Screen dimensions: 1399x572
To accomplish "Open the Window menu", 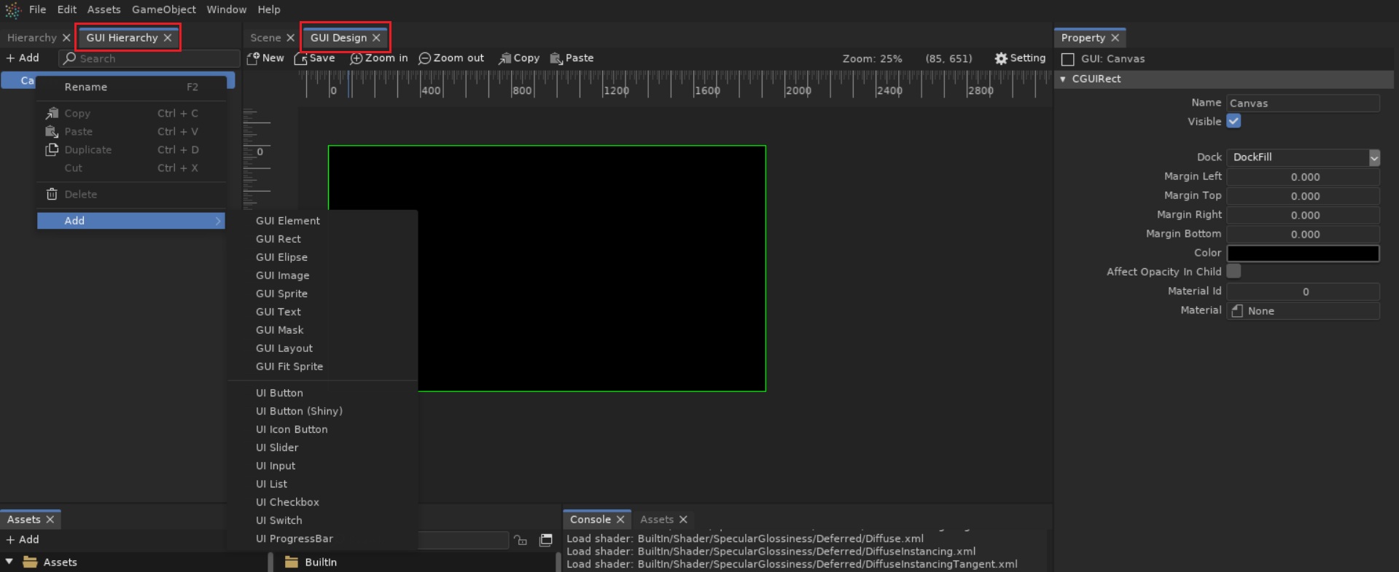I will (x=226, y=9).
